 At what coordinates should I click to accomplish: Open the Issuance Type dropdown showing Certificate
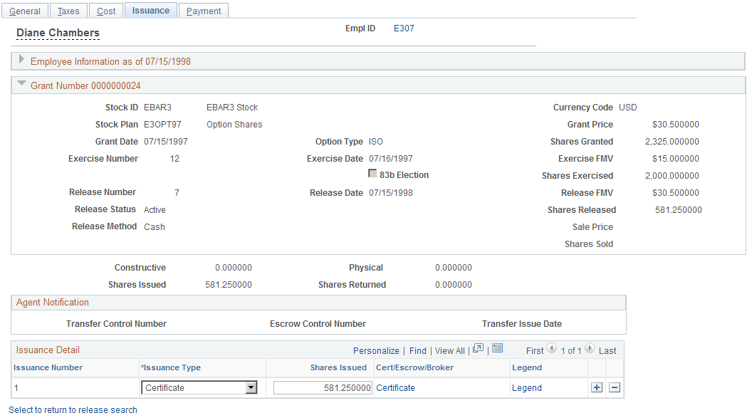point(252,387)
